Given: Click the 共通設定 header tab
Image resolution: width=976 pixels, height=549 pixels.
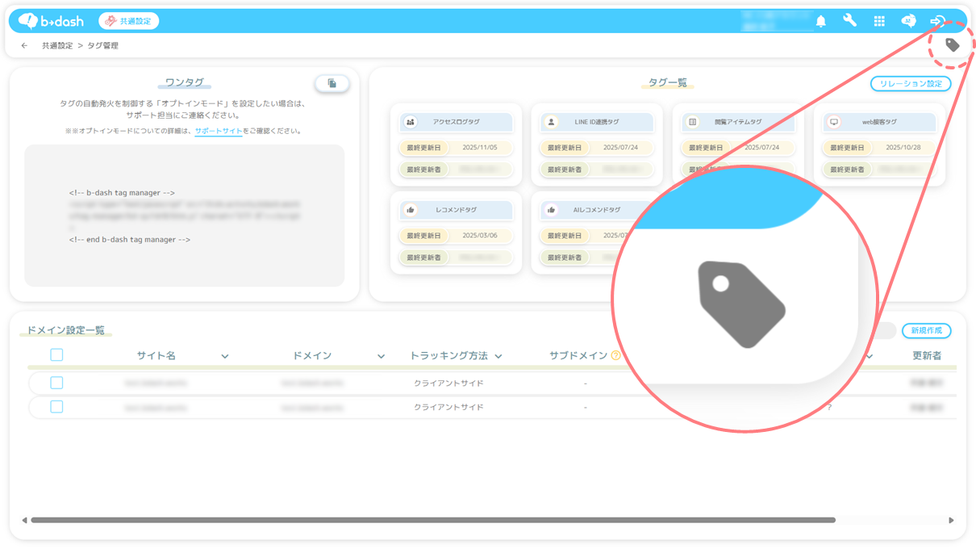Looking at the screenshot, I should 129,21.
